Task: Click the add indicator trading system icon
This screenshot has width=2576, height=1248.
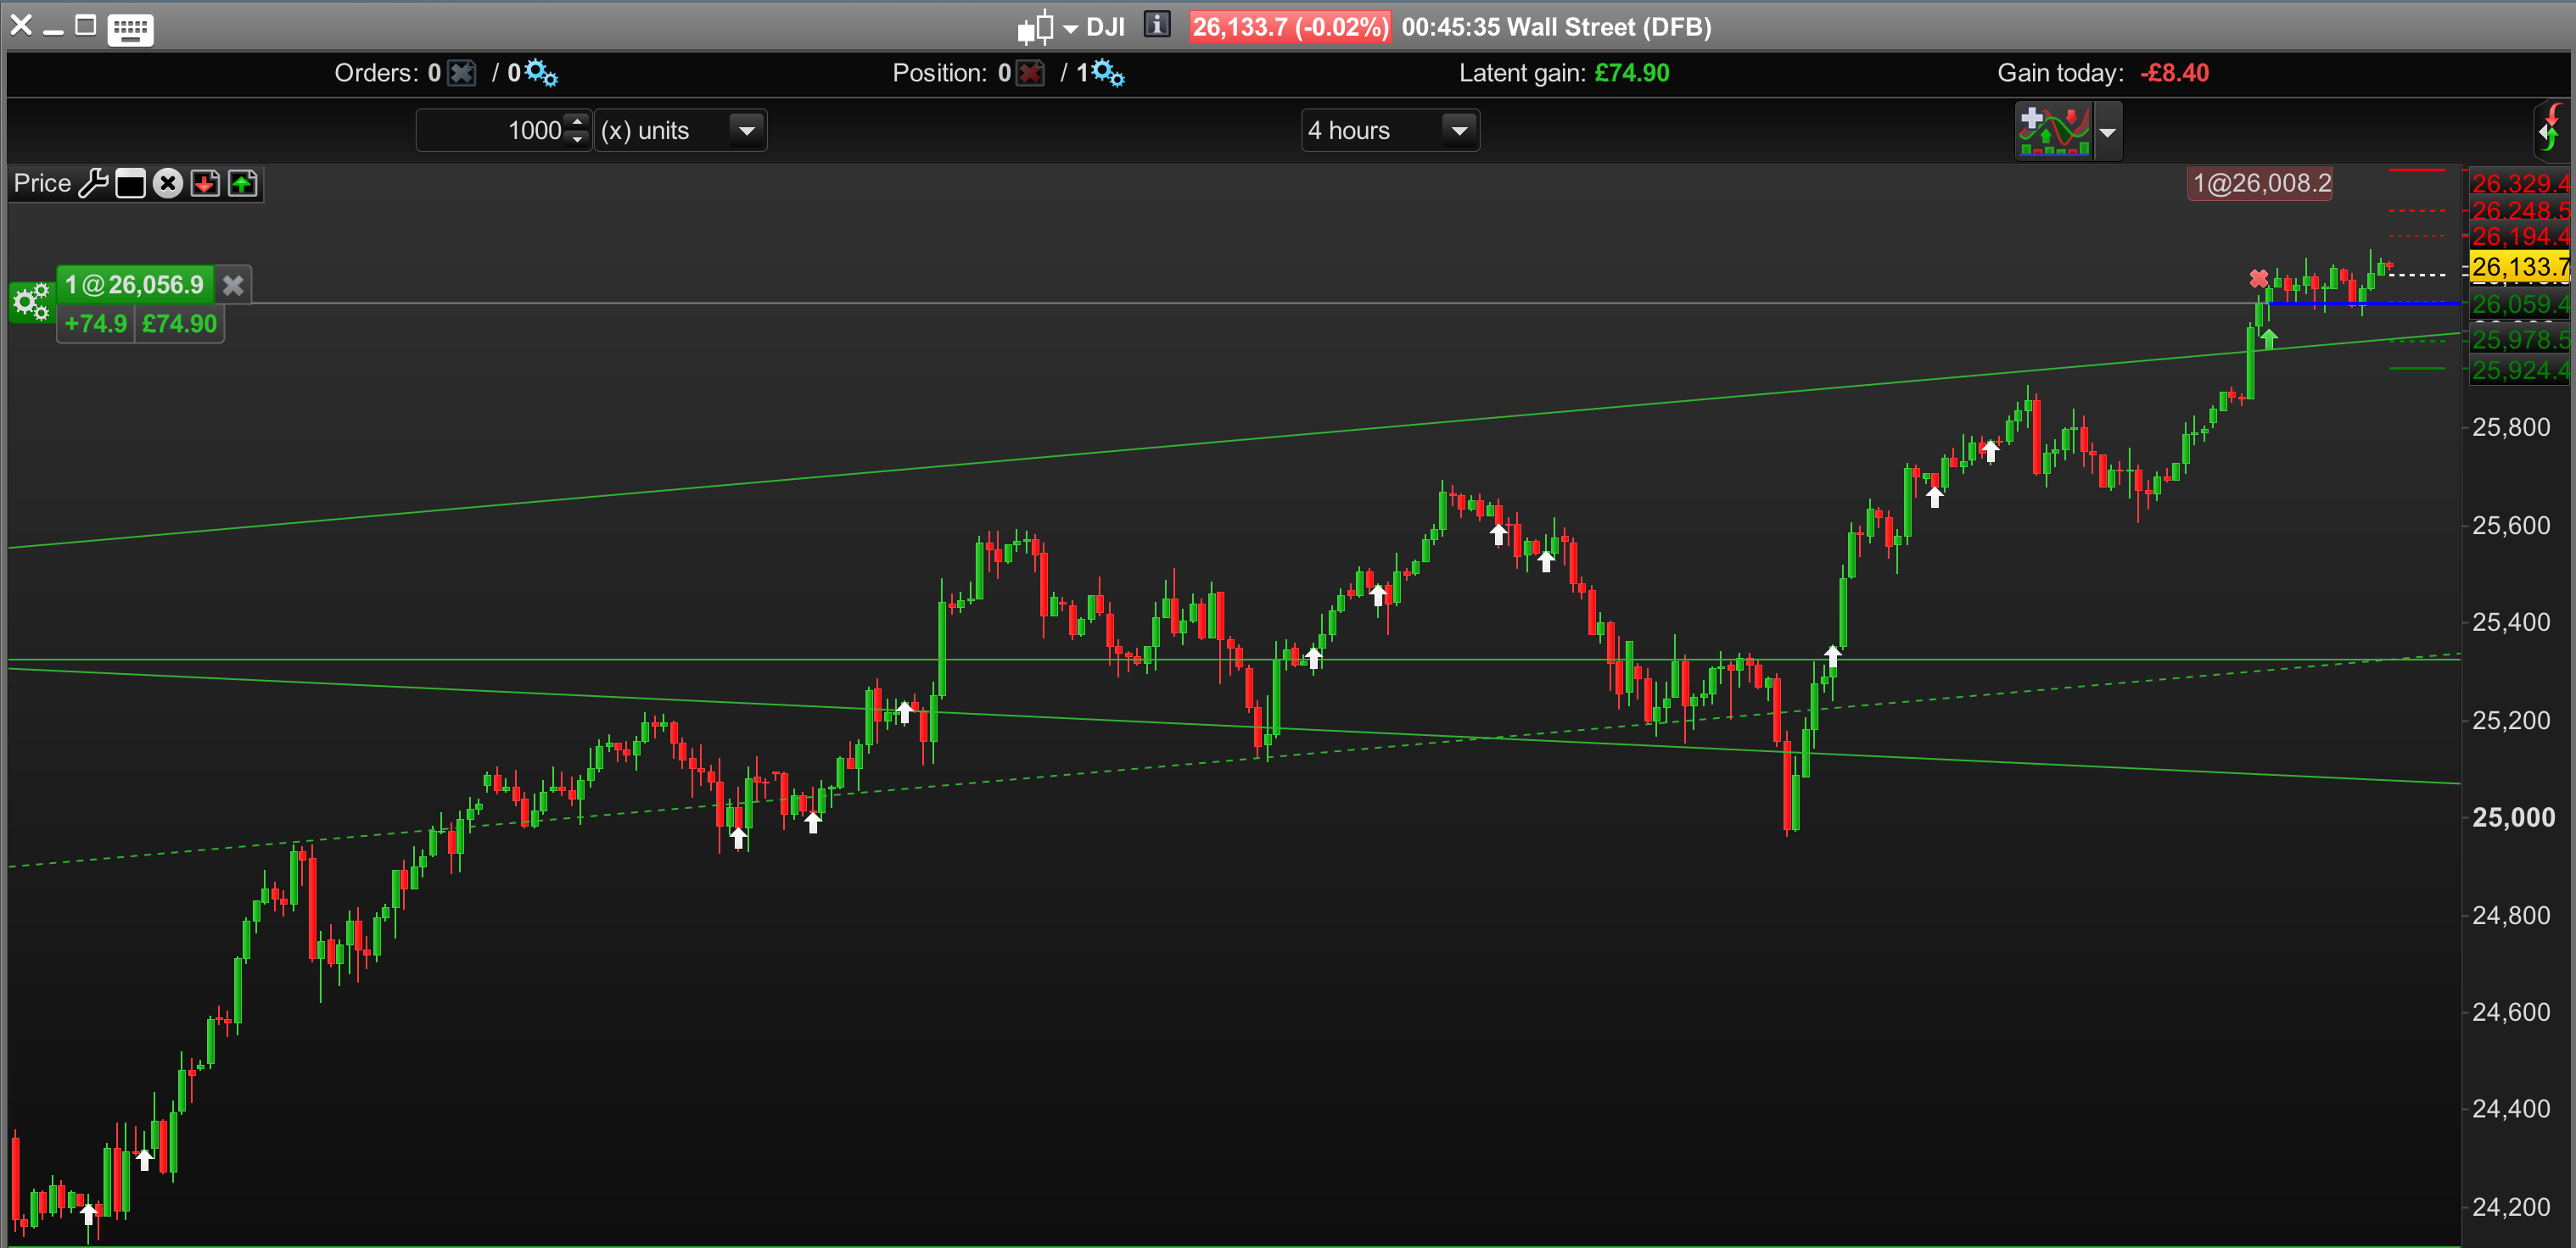Action: tap(2053, 131)
